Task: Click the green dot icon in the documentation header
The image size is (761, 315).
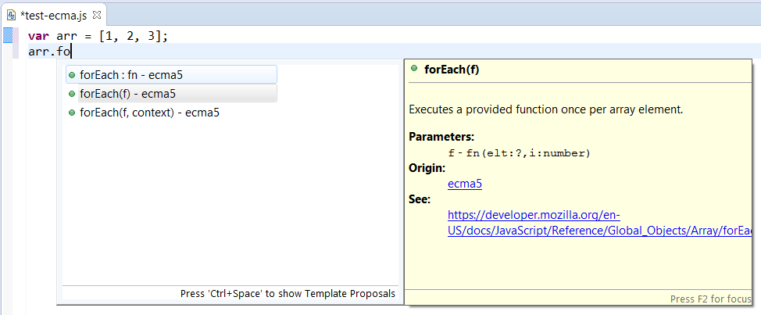Action: point(414,69)
